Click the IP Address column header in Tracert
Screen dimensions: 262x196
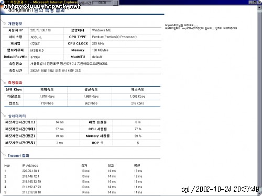(x=30, y=166)
